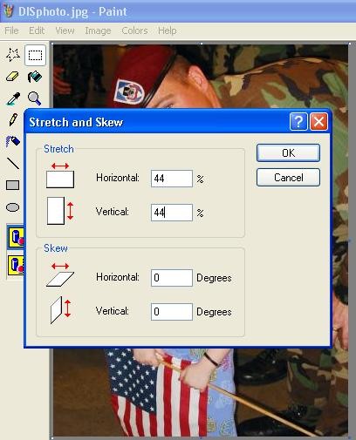Select the opaque selection option icon
Viewport: 356px width, 440px height.
coord(16,237)
